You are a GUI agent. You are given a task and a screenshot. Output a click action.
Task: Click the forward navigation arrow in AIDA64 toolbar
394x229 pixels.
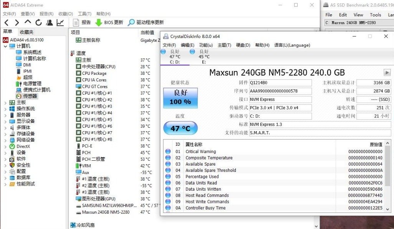[16, 22]
